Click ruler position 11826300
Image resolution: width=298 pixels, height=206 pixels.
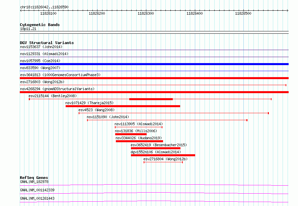pos(146,13)
